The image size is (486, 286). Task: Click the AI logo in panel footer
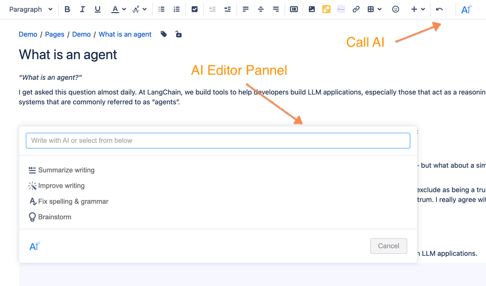pos(35,246)
